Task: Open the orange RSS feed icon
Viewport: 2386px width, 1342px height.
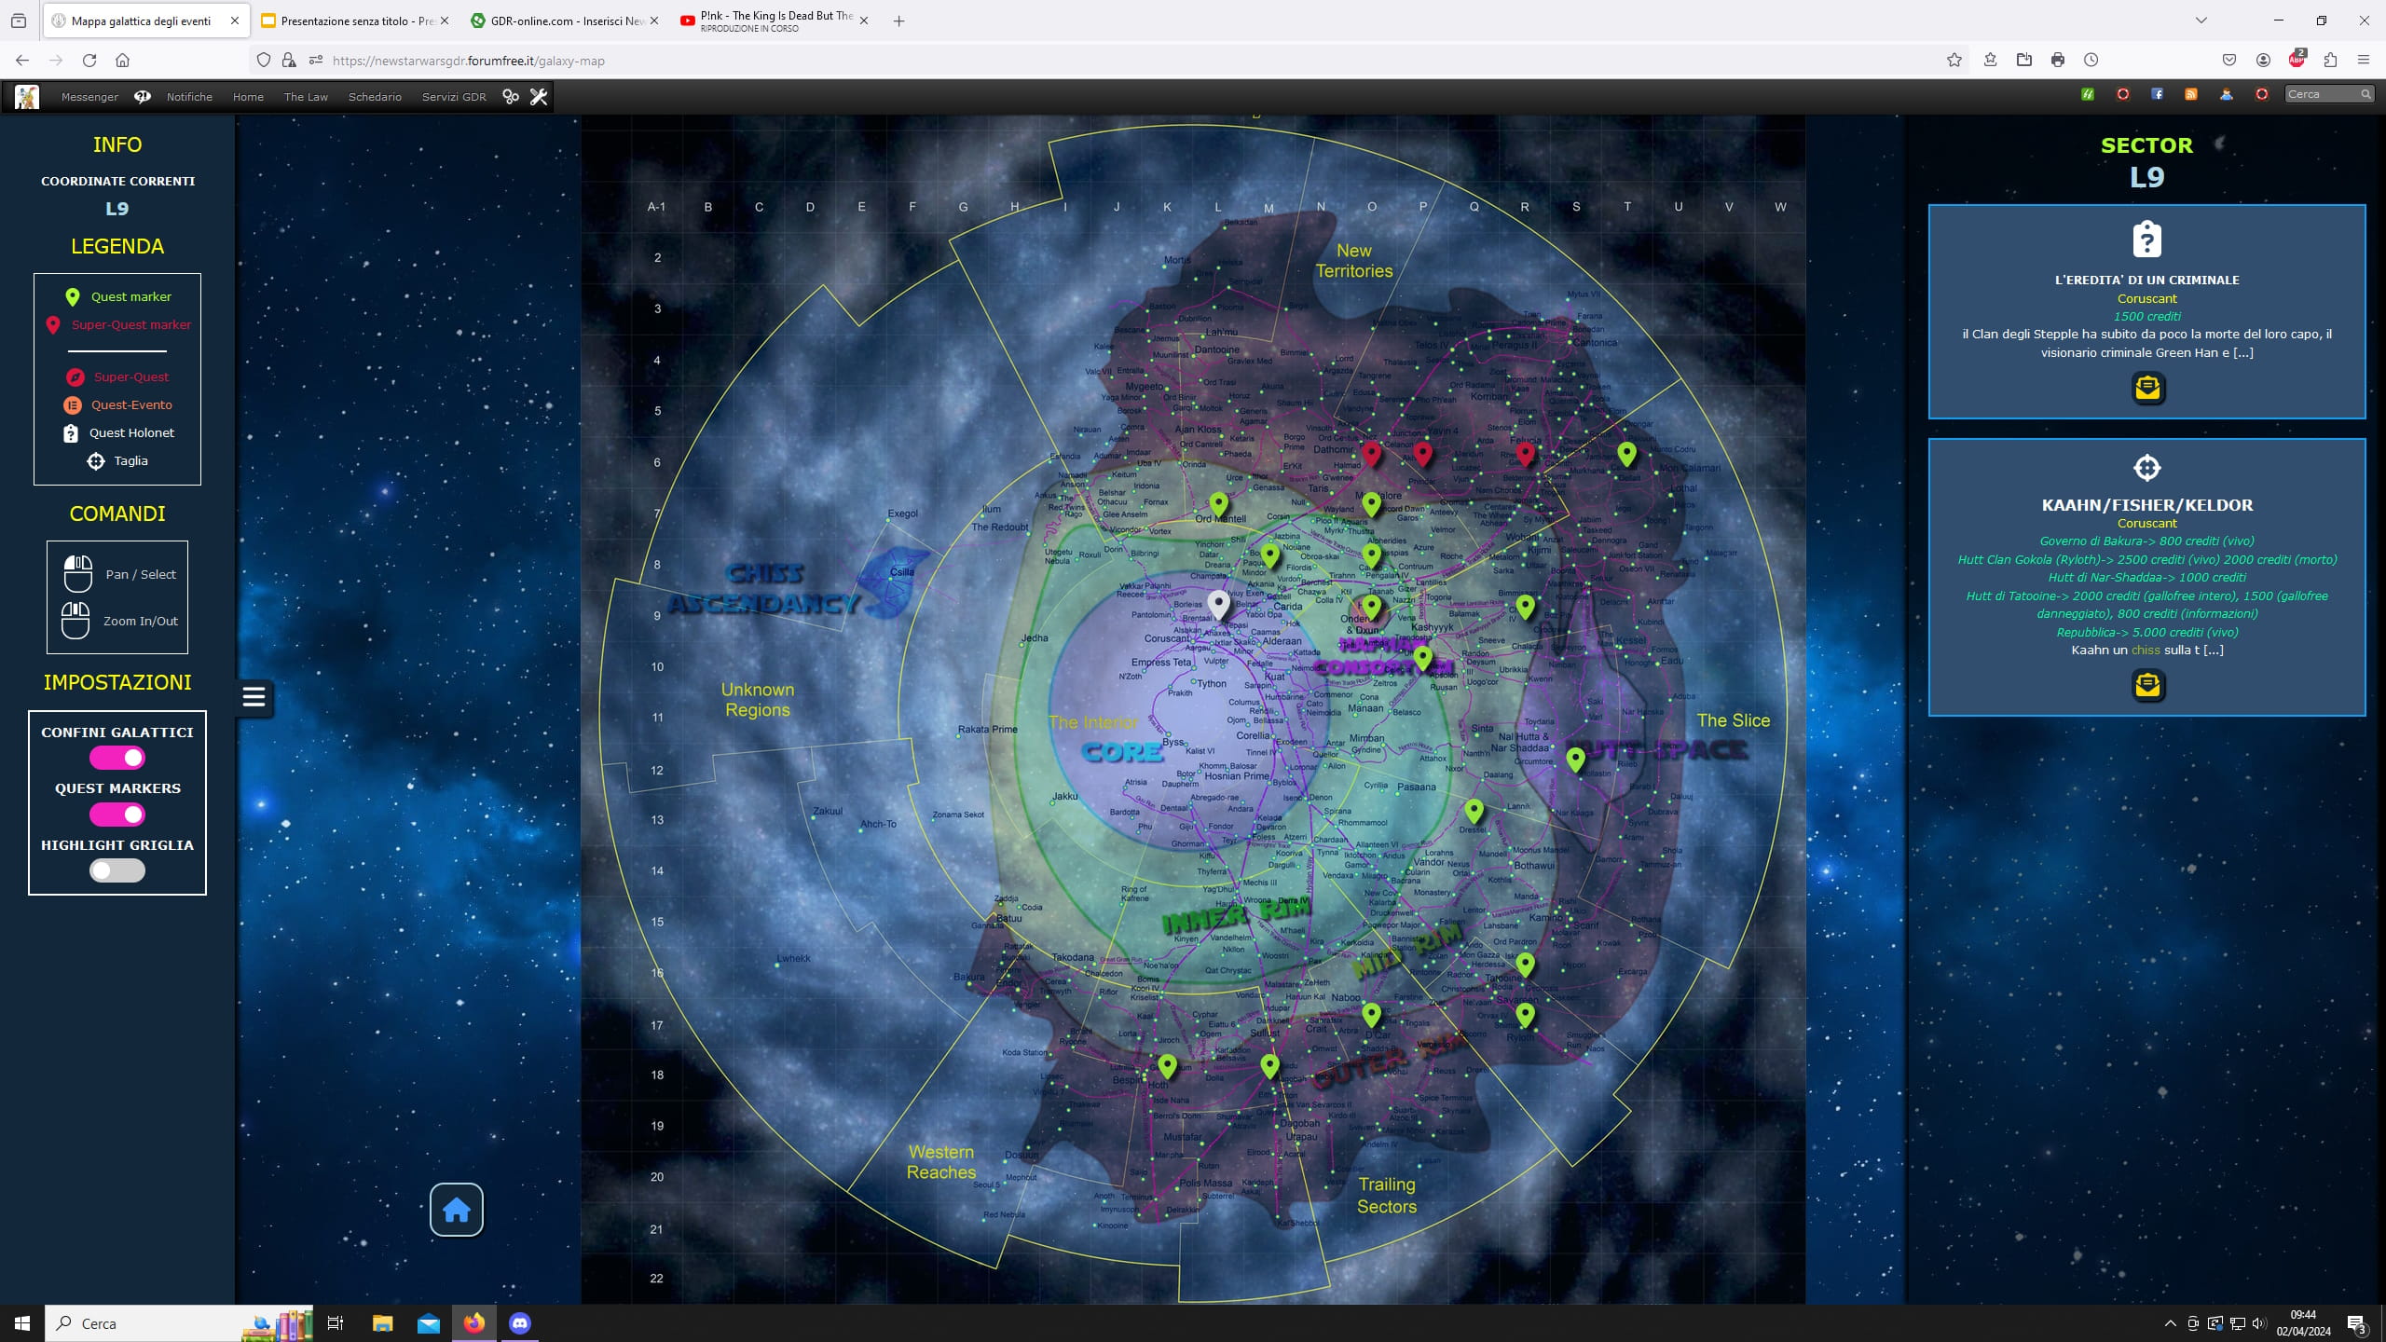Action: 2192,94
